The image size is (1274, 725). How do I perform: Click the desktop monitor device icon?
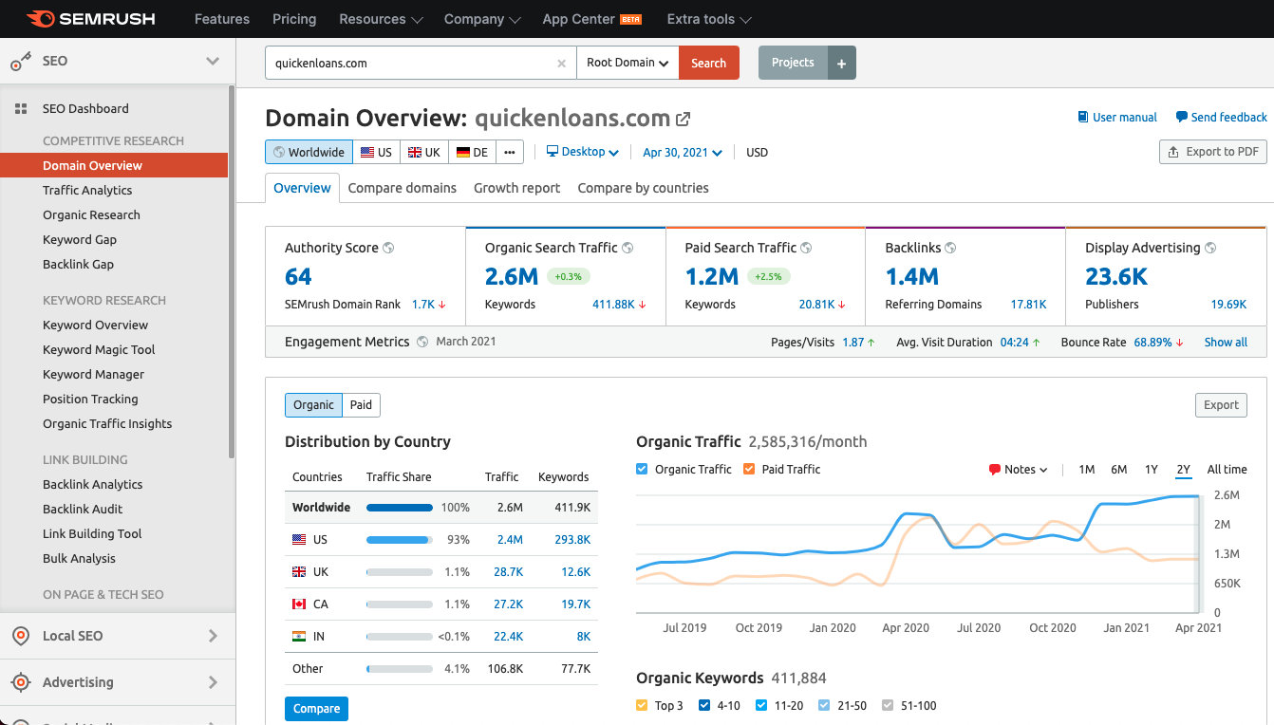click(x=553, y=152)
